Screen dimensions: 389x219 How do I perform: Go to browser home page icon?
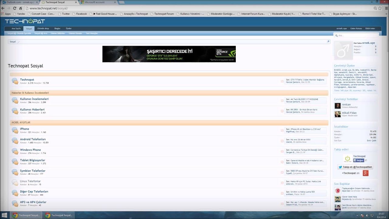(21, 8)
